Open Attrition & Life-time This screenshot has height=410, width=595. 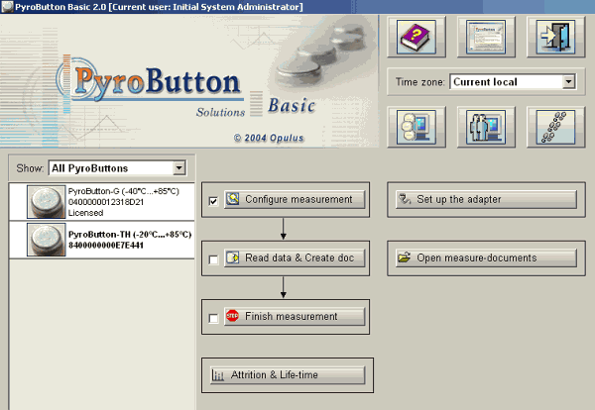pos(288,375)
